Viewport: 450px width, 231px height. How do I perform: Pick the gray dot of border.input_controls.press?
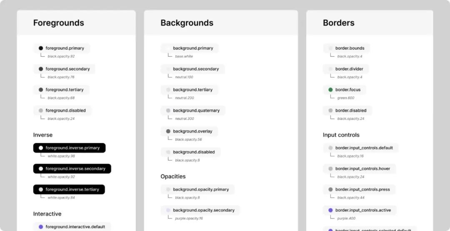pos(330,189)
